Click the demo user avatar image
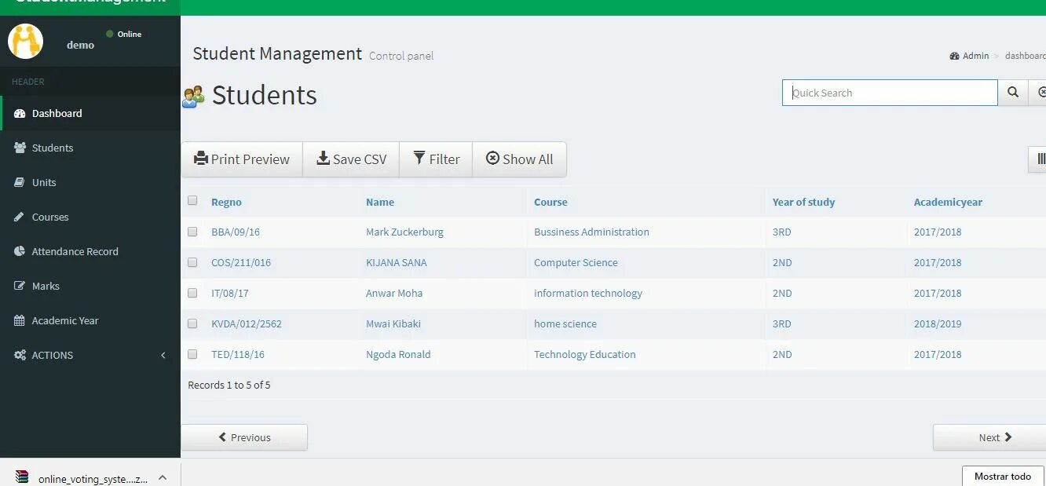Viewport: 1046px width, 486px height. pyautogui.click(x=25, y=41)
